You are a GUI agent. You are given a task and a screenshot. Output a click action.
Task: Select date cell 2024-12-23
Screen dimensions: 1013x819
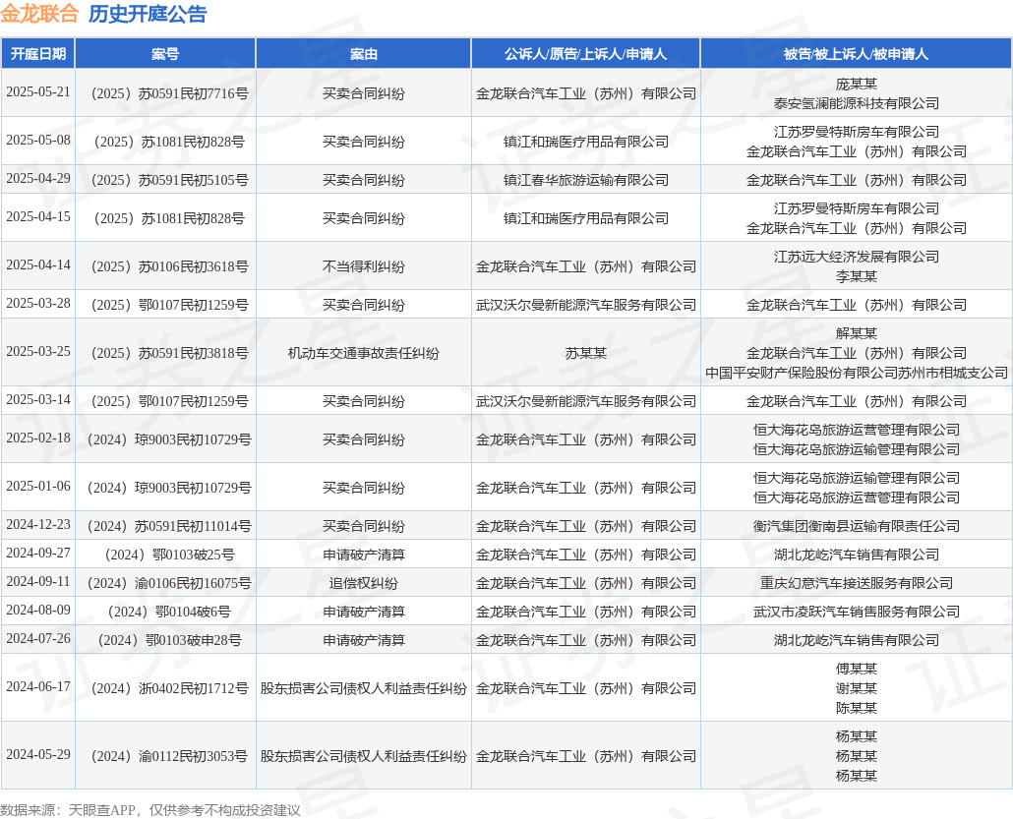click(38, 524)
